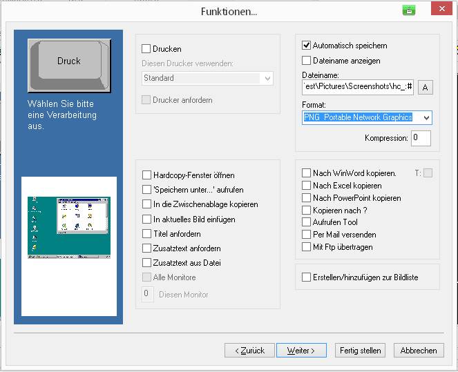This screenshot has height=372, width=458.
Task: Click the Kompression value field
Action: (x=421, y=138)
